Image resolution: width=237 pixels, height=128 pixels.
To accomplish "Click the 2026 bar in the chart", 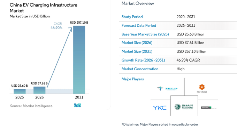I will [39, 90].
